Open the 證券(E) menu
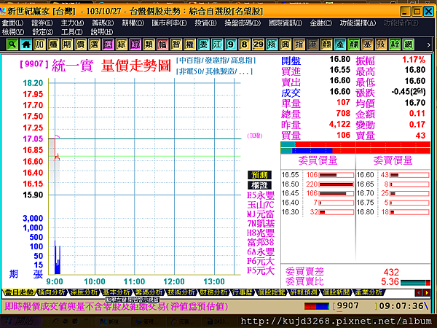 (x=42, y=23)
